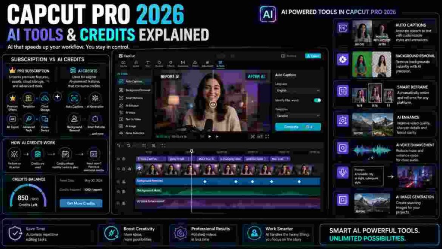
Task: Click the timeline playhead marker
Action: click(x=192, y=152)
